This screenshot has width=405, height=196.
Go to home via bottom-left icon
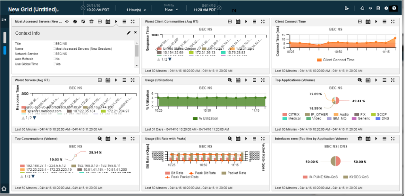pos(4,189)
